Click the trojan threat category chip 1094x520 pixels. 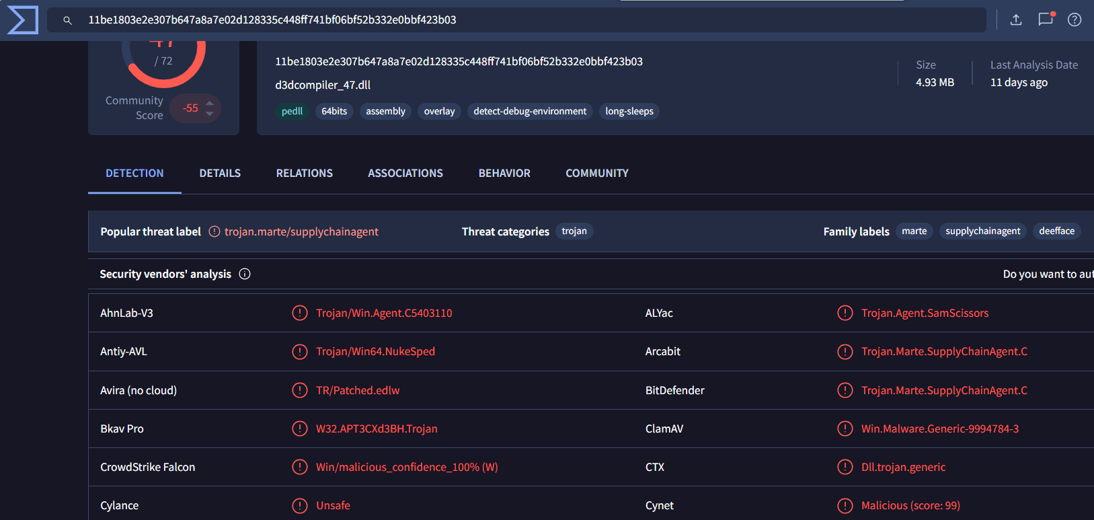[x=574, y=231]
